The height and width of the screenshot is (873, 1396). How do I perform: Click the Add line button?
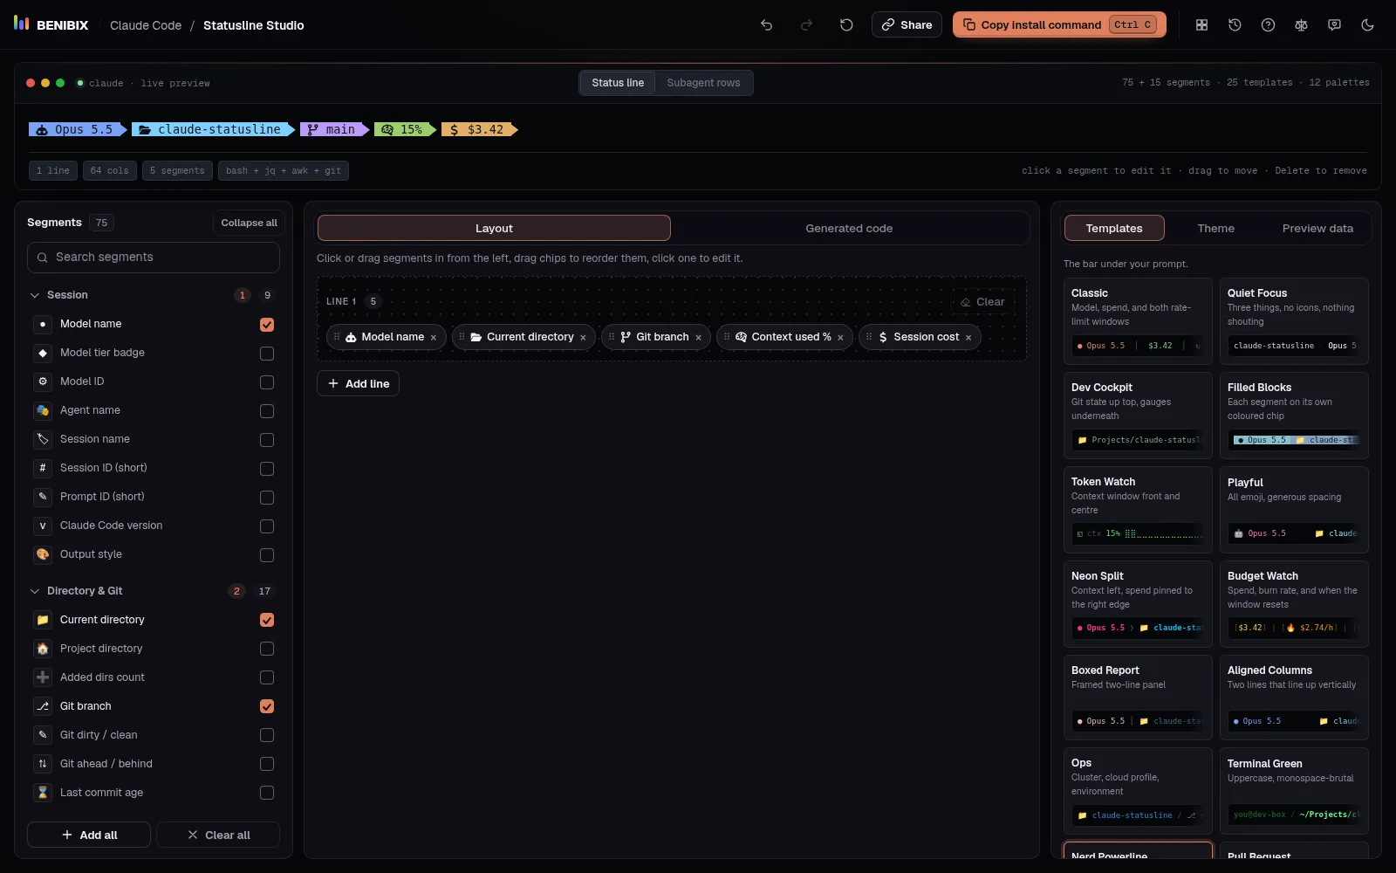click(358, 383)
